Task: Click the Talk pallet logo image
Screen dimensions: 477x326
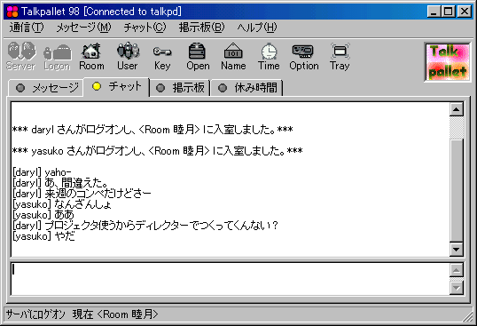Action: pos(447,62)
